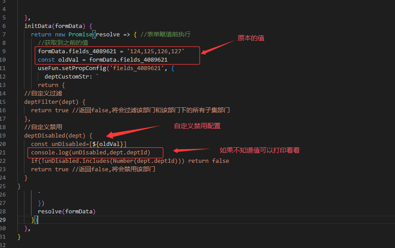Click the resolve(formData) call

pos(67,211)
